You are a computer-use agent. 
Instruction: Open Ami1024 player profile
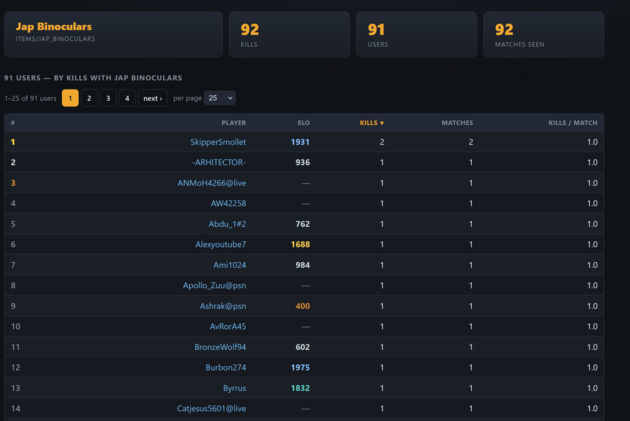(x=230, y=265)
